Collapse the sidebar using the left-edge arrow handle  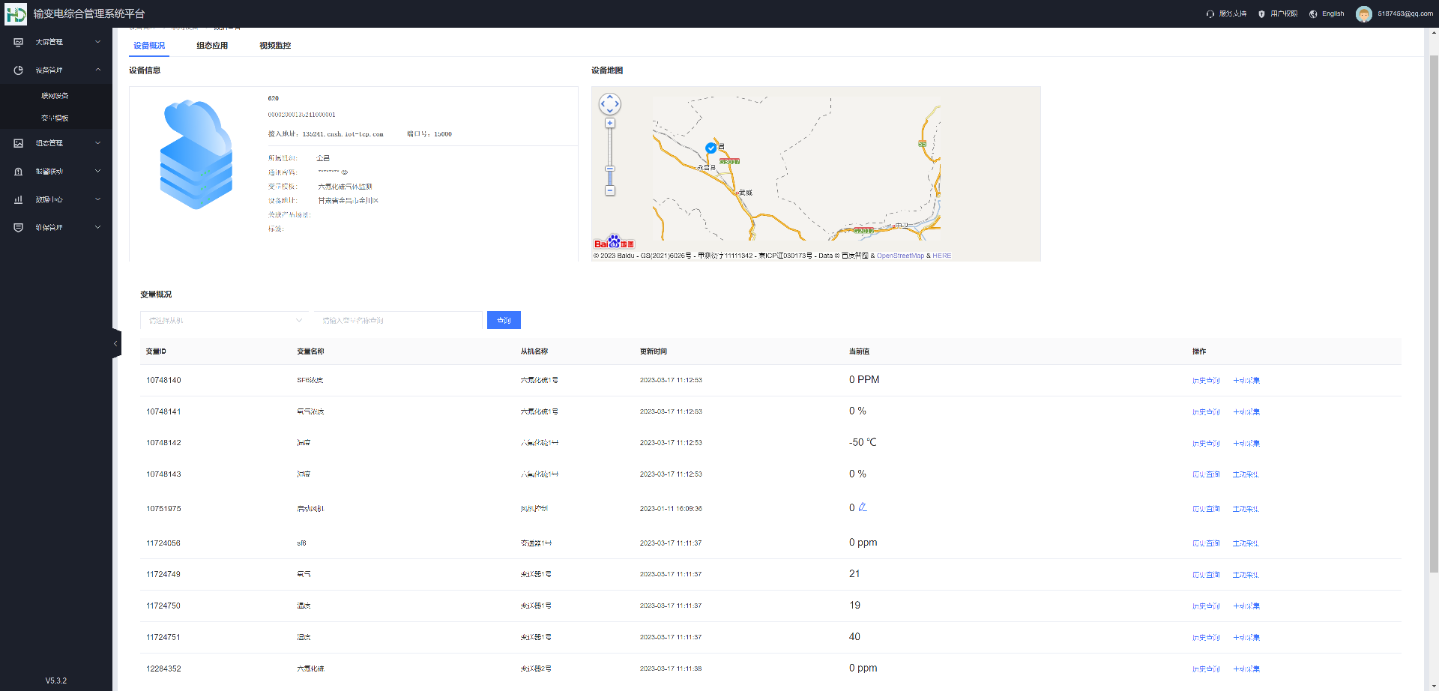[116, 343]
